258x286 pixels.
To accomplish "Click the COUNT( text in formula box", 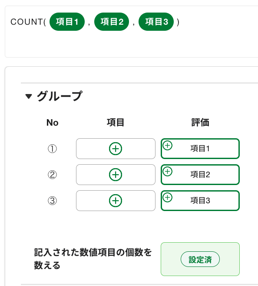I will tap(28, 22).
